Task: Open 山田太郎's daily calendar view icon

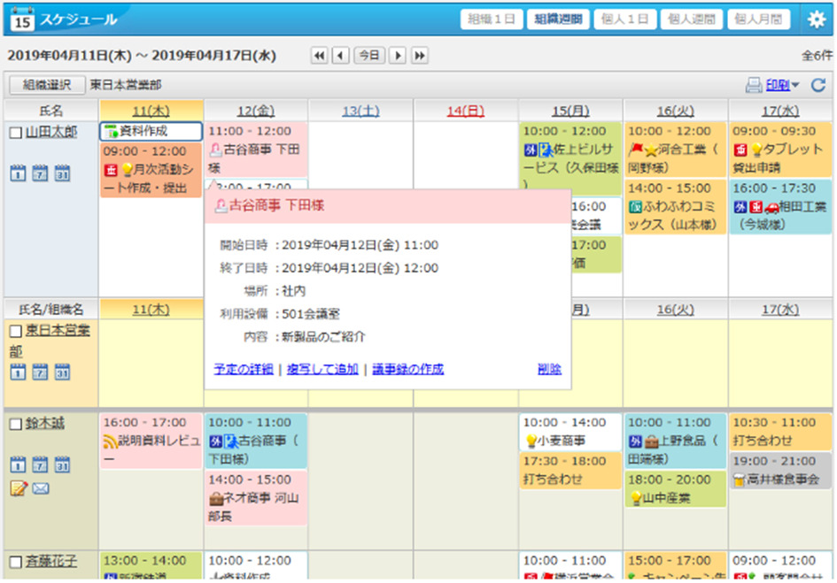Action: tap(17, 173)
